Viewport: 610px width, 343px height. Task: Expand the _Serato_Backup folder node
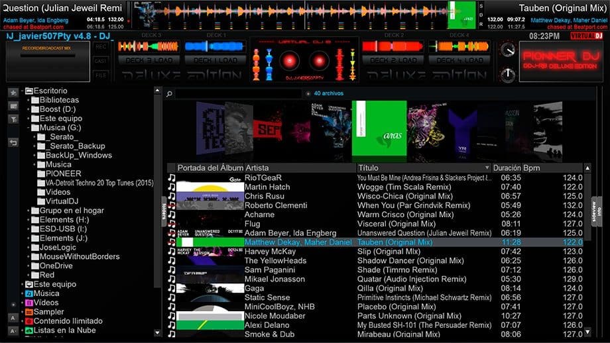pos(34,146)
